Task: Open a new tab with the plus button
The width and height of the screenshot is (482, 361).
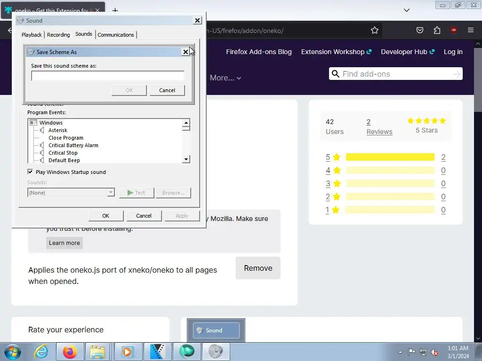Action: [115, 10]
